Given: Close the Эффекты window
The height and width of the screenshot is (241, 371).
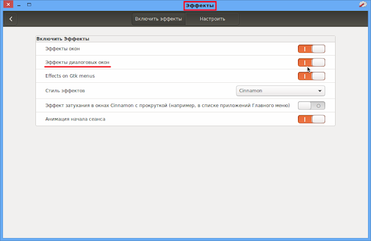Looking at the screenshot, I should [x=8, y=4].
